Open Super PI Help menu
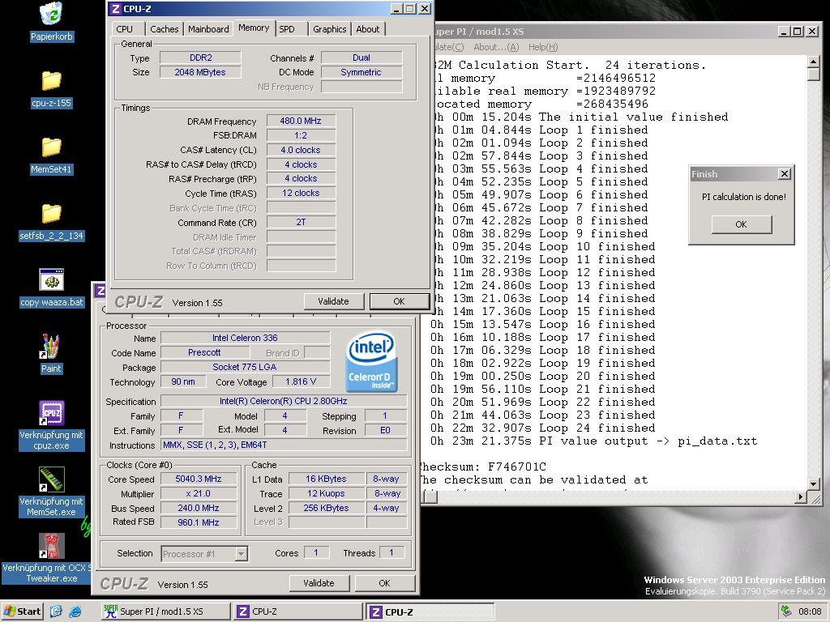Image resolution: width=830 pixels, height=622 pixels. coord(543,47)
